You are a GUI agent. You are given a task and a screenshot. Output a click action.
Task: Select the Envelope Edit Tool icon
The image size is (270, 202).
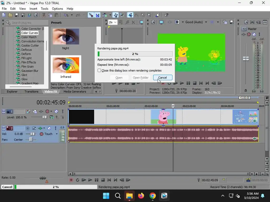pos(137,15)
